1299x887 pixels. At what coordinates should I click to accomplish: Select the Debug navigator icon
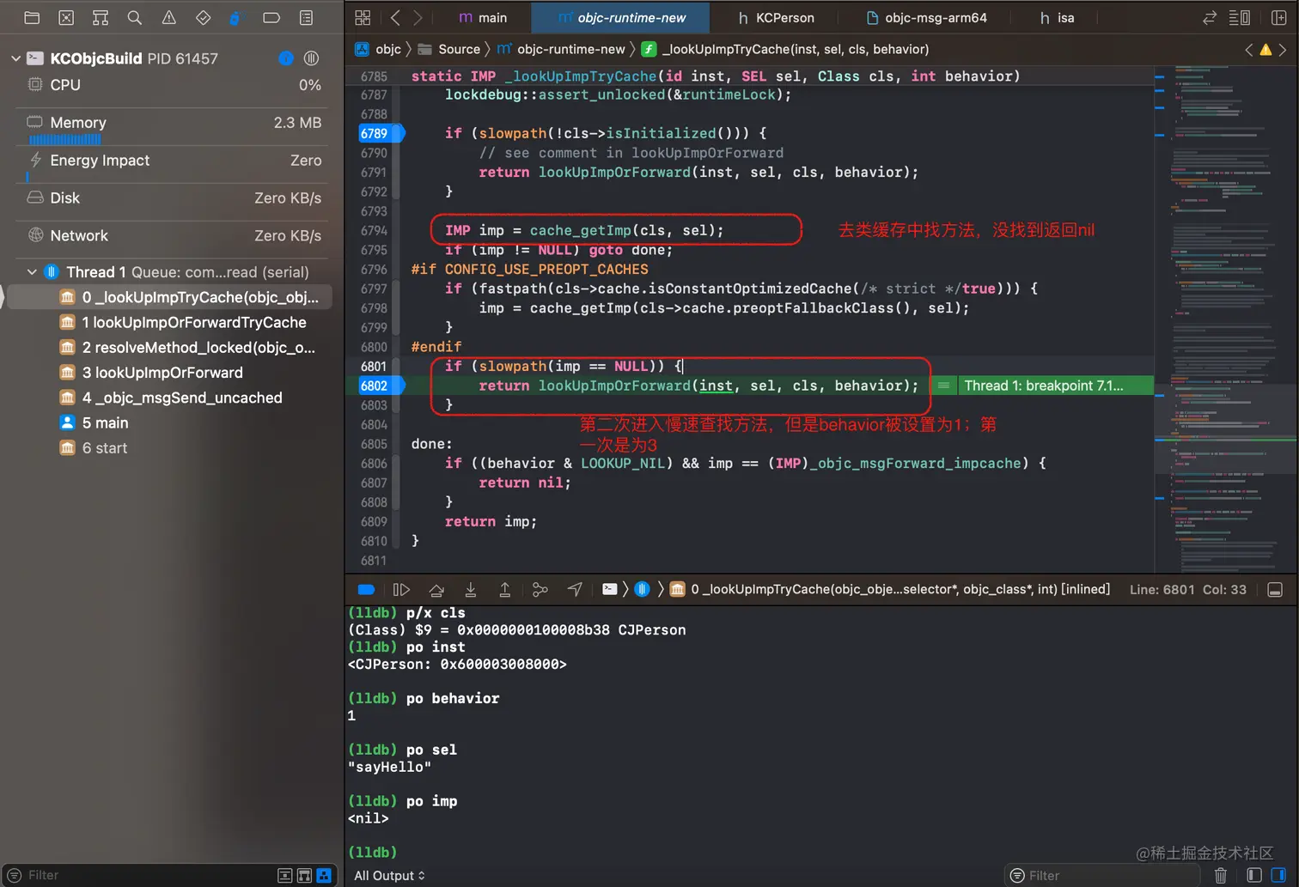tap(237, 17)
